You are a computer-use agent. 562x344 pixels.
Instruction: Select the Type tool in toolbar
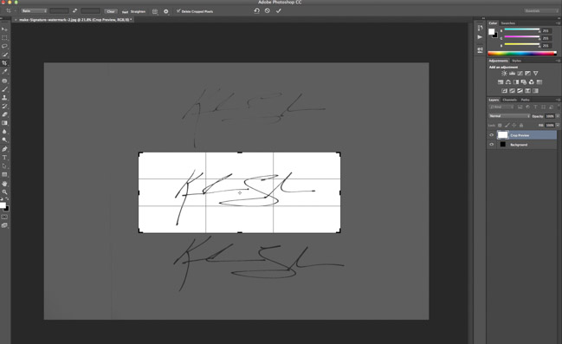[x=4, y=158]
